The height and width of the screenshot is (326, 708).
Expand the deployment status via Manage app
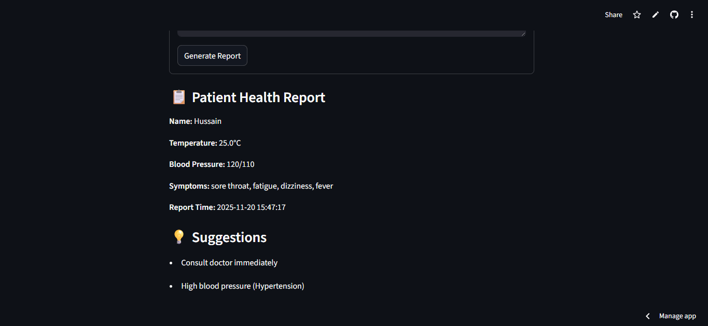(677, 316)
